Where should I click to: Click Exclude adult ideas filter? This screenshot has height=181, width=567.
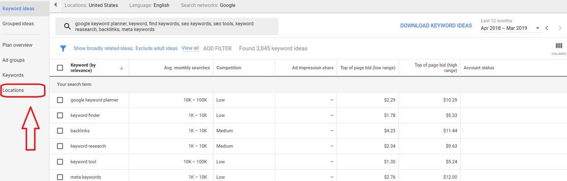click(156, 48)
